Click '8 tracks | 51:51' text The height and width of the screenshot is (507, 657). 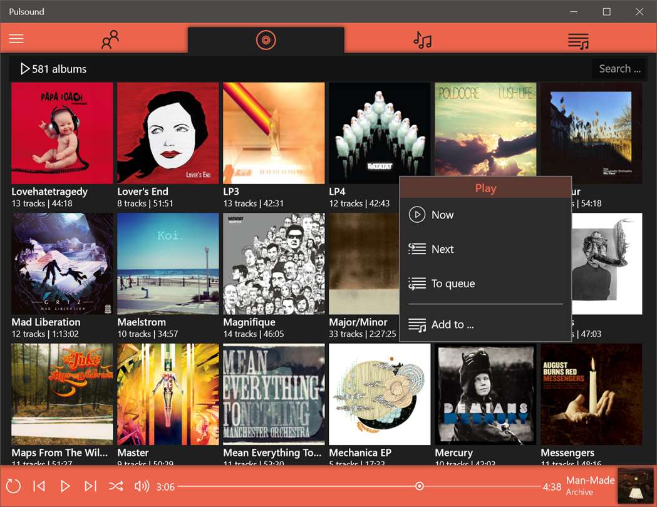pos(145,203)
